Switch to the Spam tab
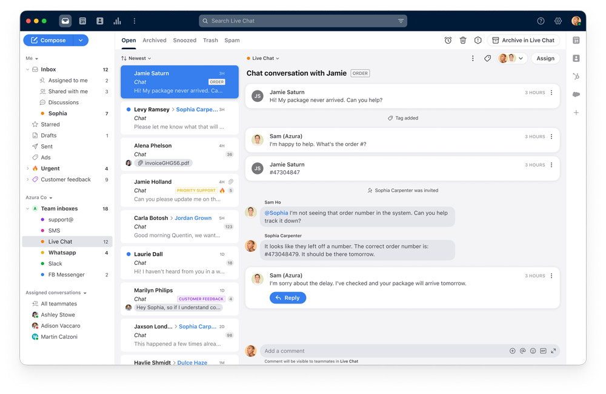606x394 pixels. (232, 40)
